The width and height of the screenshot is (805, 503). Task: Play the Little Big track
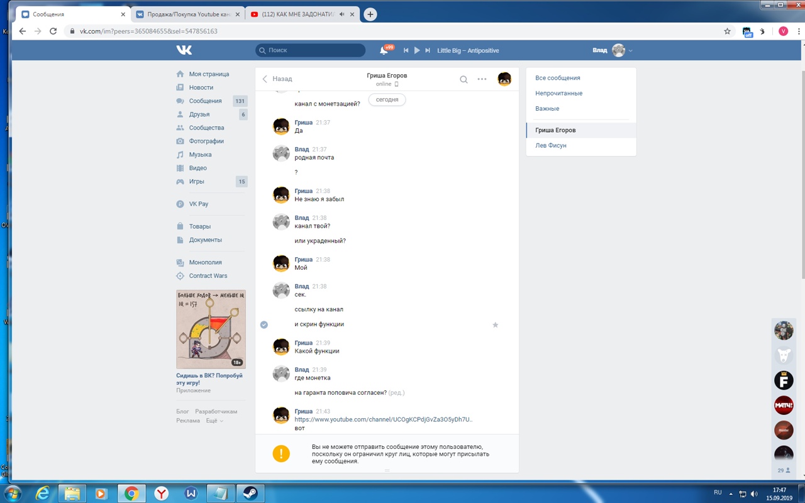tap(416, 50)
